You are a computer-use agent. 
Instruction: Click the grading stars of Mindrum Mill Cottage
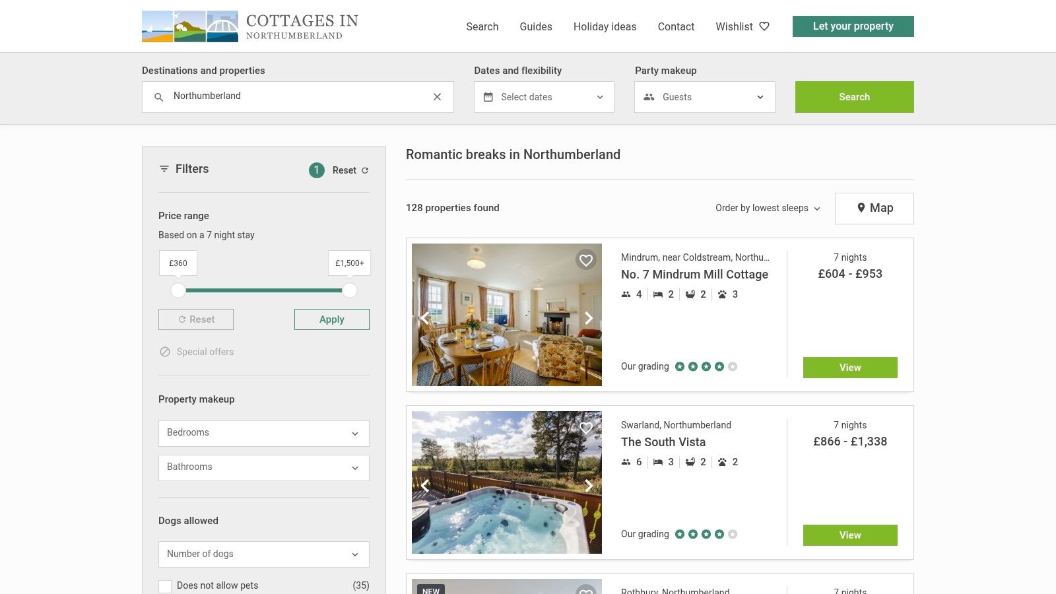pyautogui.click(x=706, y=366)
